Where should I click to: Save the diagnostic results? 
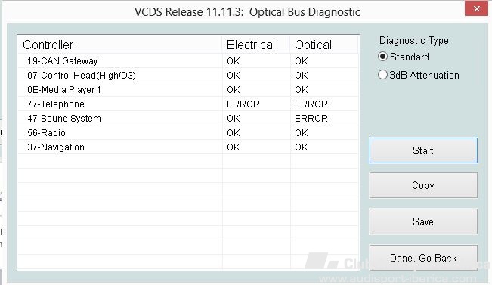[x=423, y=221]
